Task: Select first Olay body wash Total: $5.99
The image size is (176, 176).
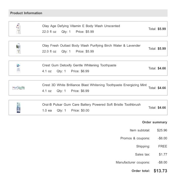Action: [157, 29]
